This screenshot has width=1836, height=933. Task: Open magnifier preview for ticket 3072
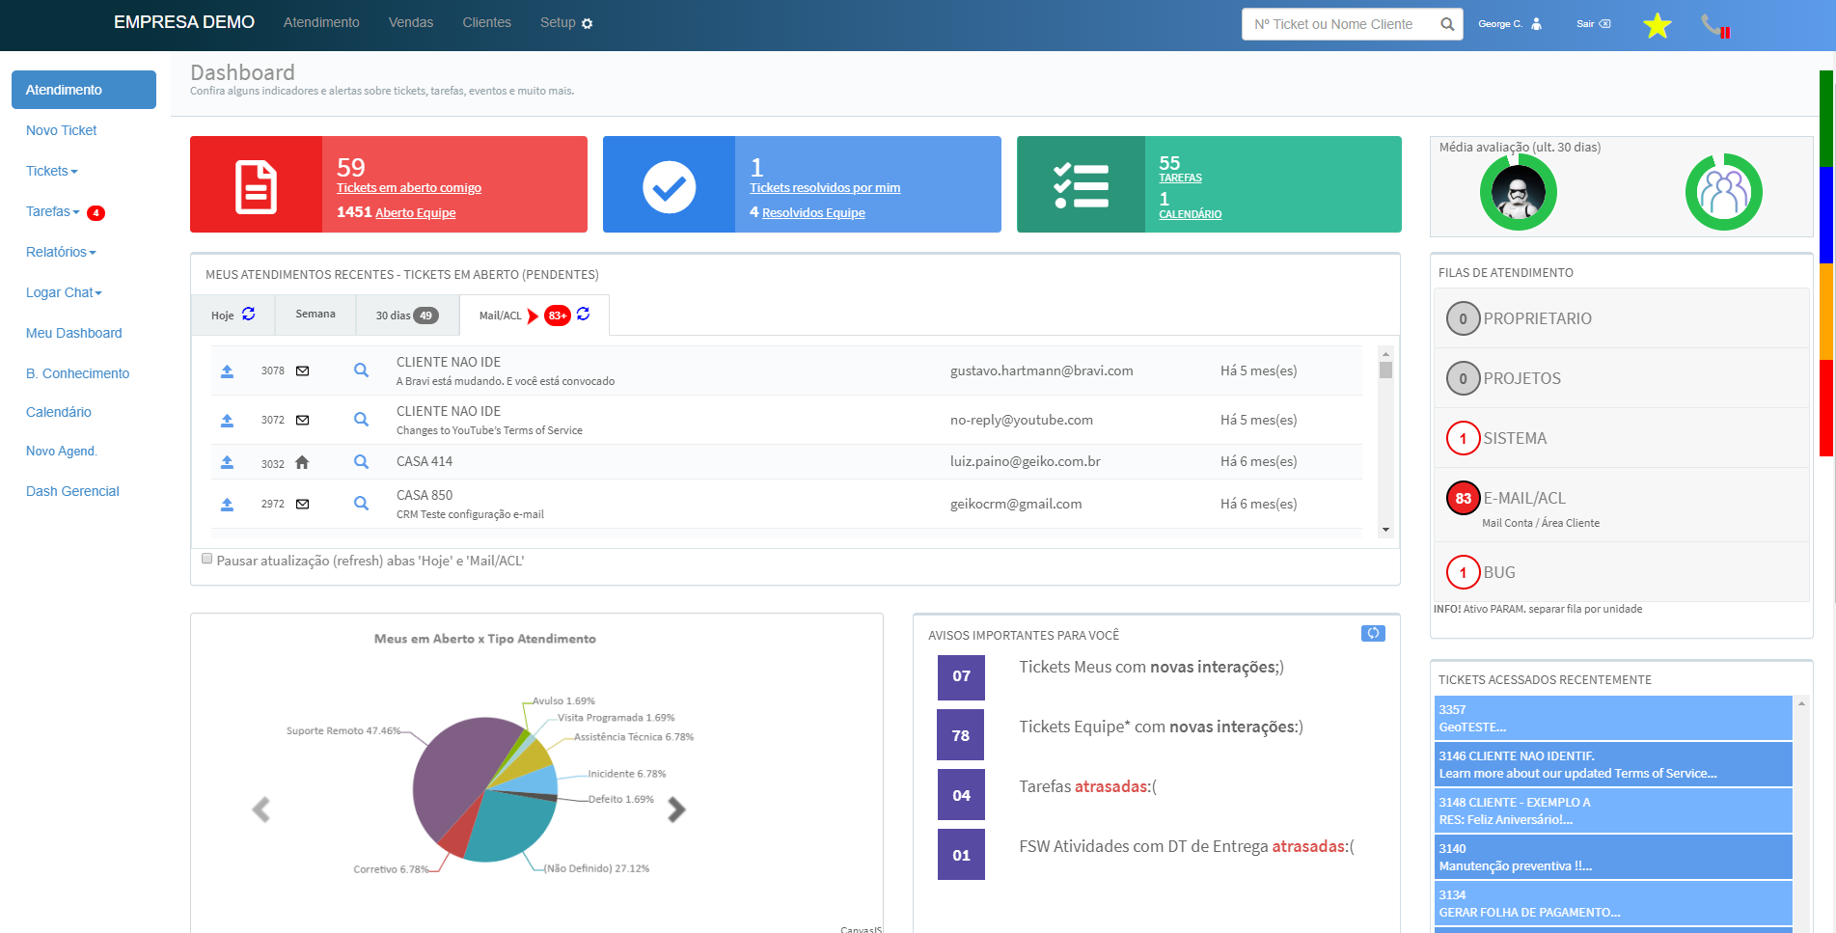pyautogui.click(x=361, y=420)
